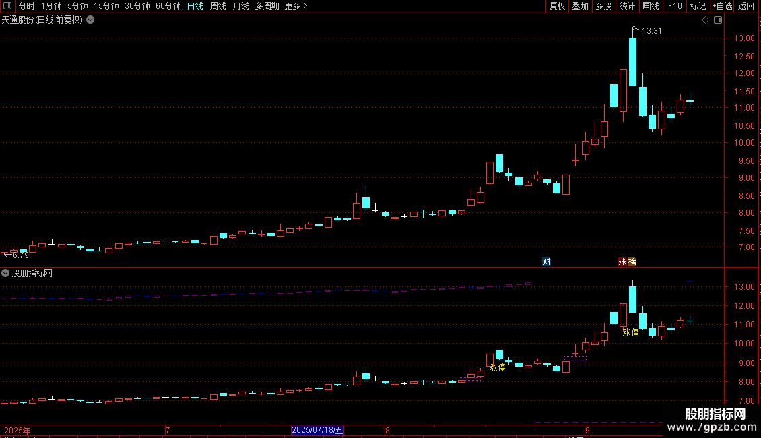Expand the 更多 periods menu
This screenshot has height=438, width=761.
(x=296, y=6)
